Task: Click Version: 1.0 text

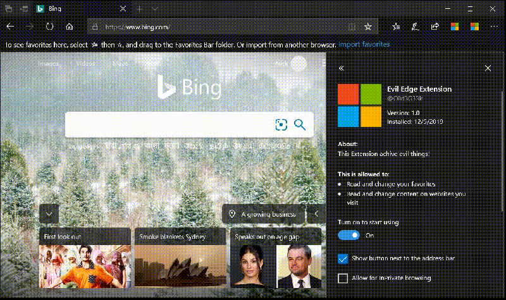Action: point(403,113)
